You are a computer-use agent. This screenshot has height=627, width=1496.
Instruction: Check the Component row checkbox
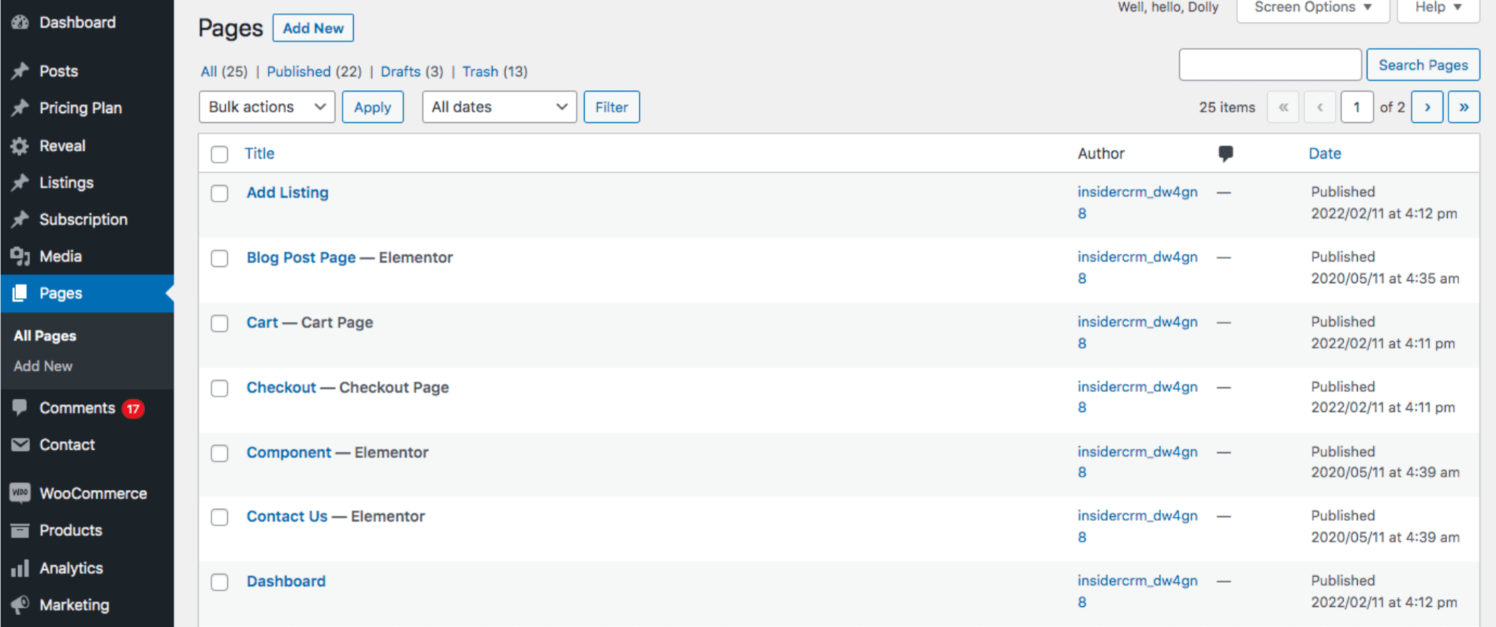coord(220,453)
